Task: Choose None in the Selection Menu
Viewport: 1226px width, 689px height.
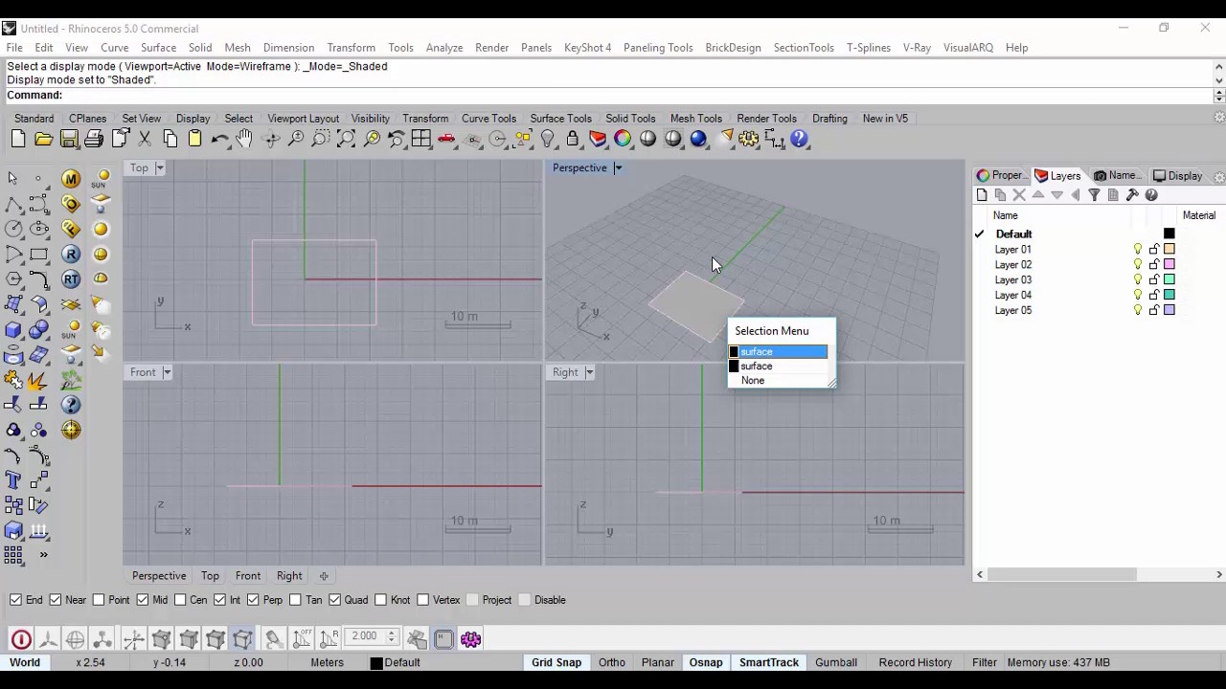Action: pos(753,381)
